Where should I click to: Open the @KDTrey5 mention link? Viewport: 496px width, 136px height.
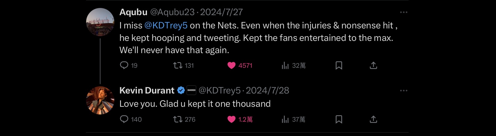(x=166, y=25)
